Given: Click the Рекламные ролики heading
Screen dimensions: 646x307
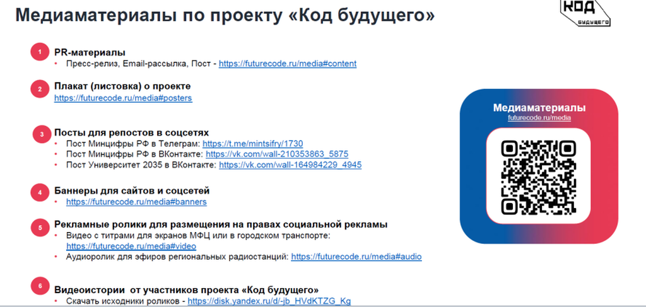Looking at the screenshot, I should [x=221, y=224].
